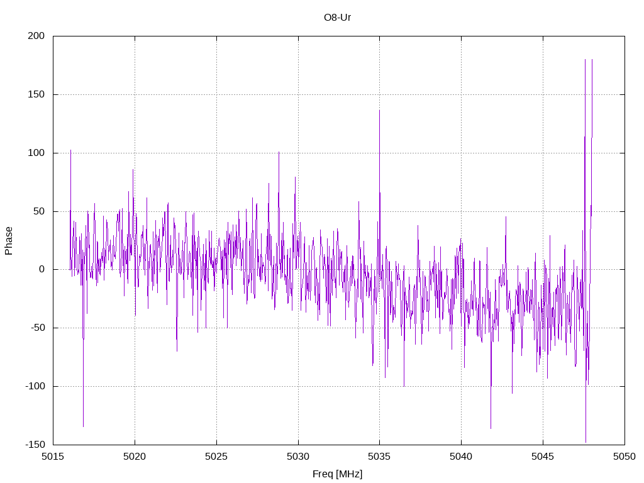Viewport: 644px width, 483px height.
Task: Click the x-axis tick label 5015
Action: click(53, 457)
